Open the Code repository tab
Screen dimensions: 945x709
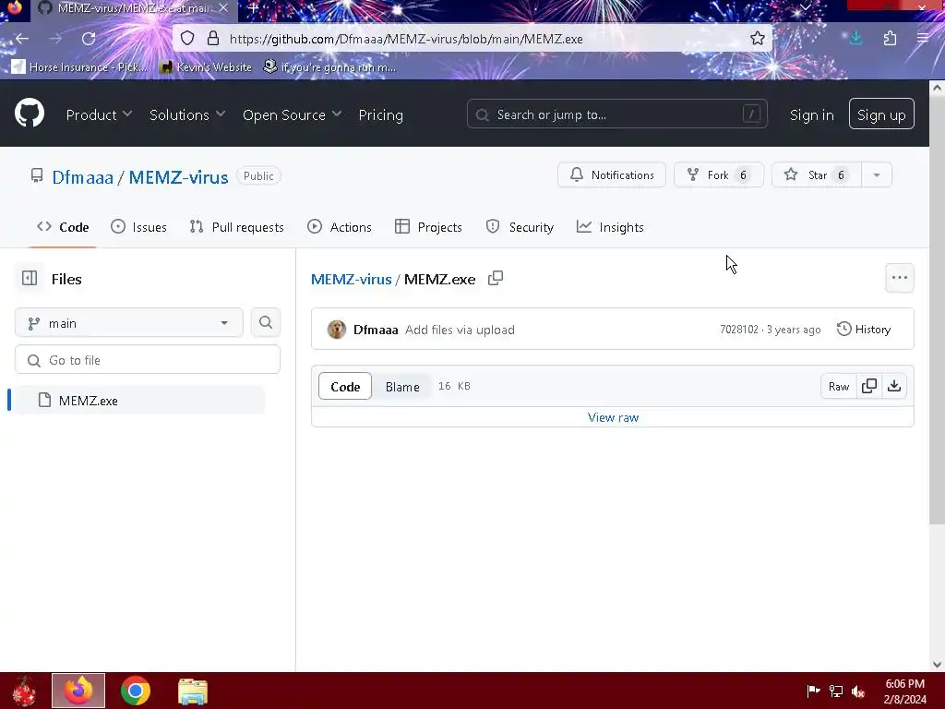(x=63, y=227)
